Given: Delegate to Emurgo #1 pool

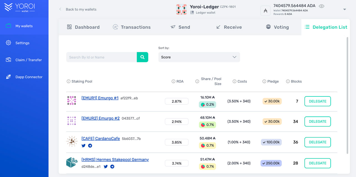Looking at the screenshot, I should coord(318,101).
